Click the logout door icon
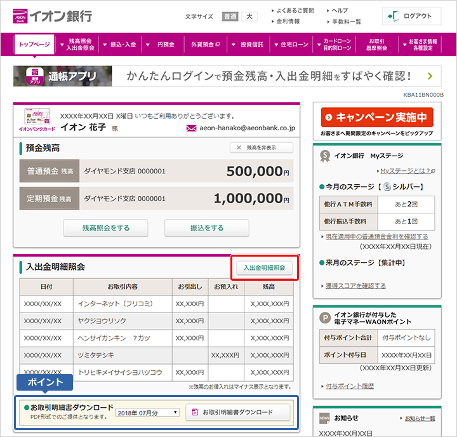This screenshot has height=437, width=457. point(393,16)
